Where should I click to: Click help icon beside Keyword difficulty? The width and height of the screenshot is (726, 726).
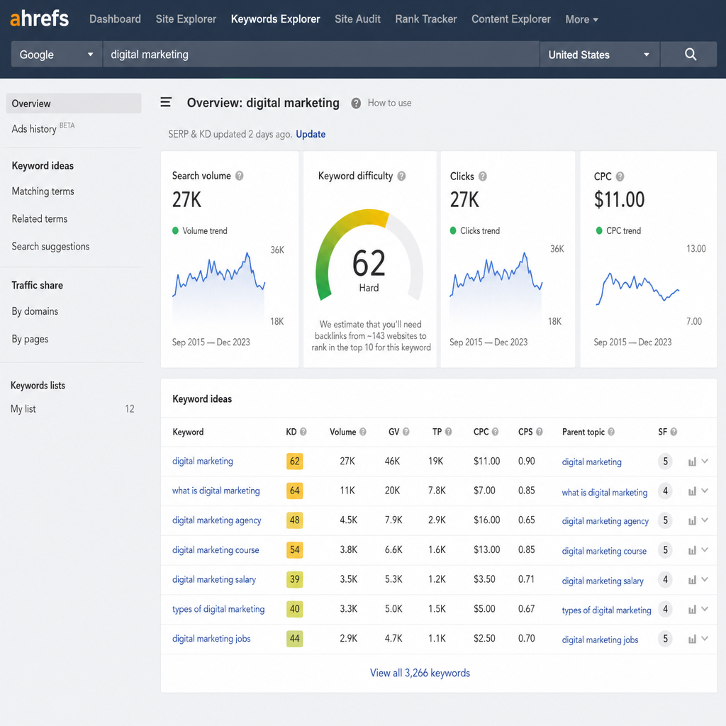401,176
